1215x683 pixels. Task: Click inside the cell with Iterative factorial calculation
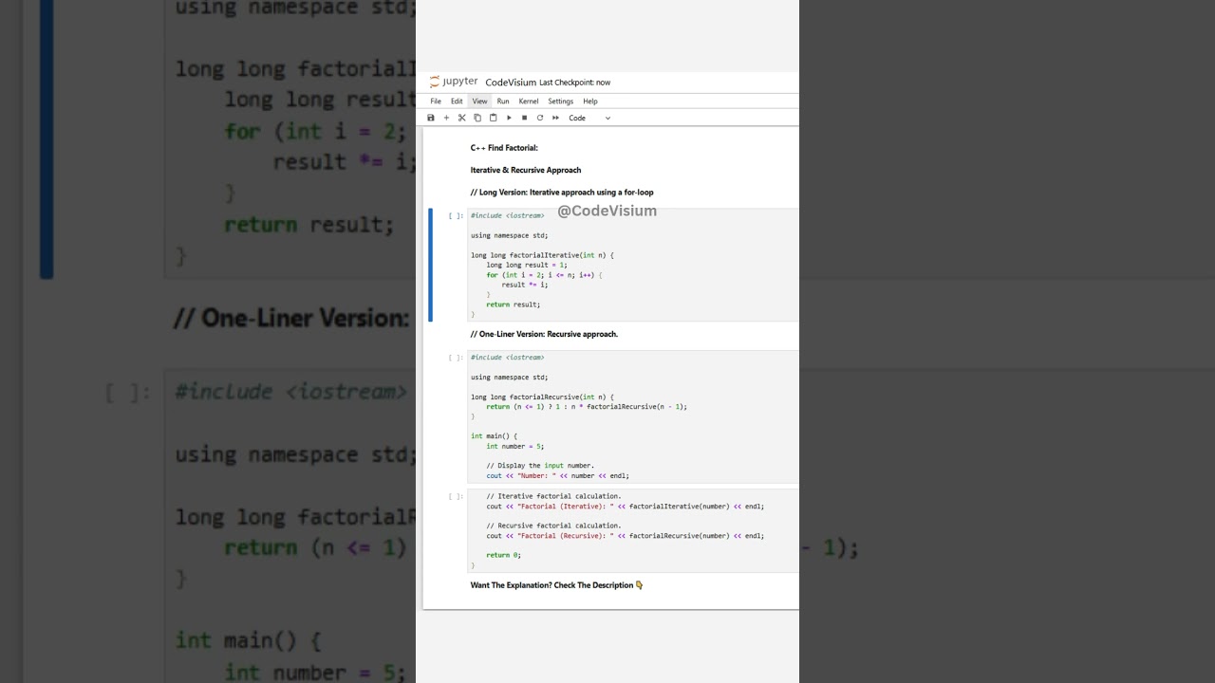633,530
